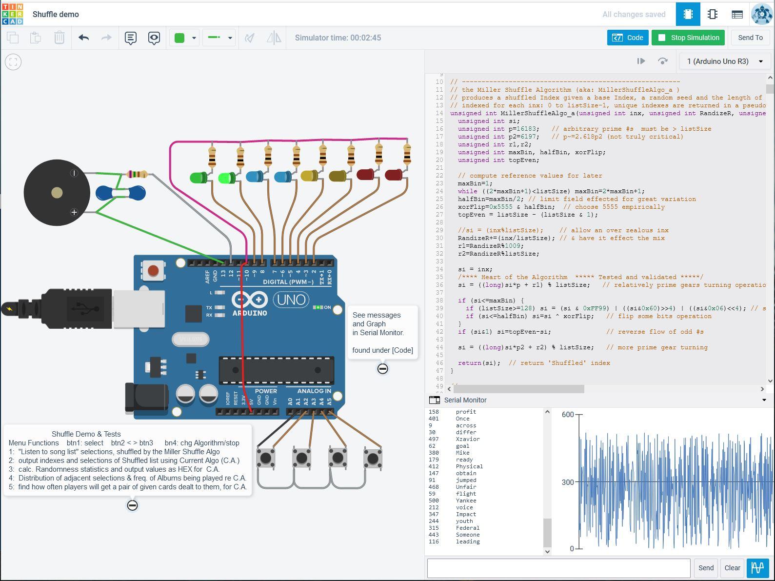This screenshot has height=581, width=775.
Task: Open the Schematic view icon
Action: 713,14
